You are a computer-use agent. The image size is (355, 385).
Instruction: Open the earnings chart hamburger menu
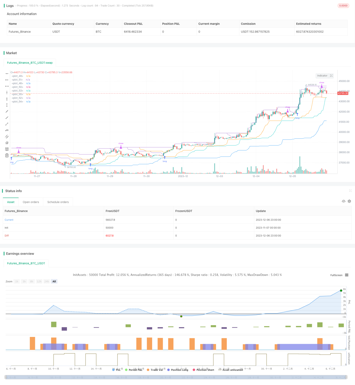click(x=347, y=275)
